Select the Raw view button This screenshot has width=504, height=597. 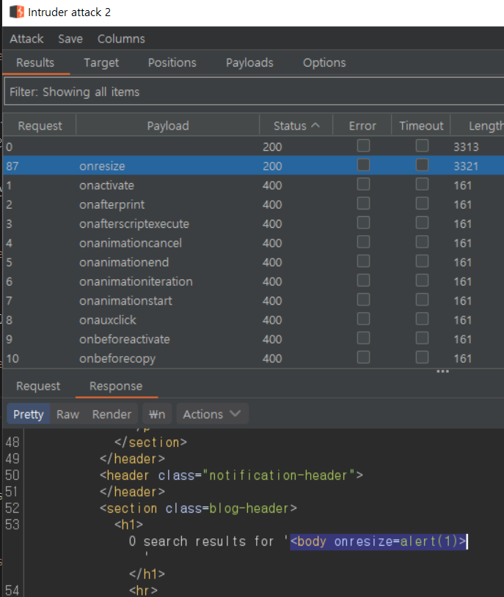[x=67, y=415]
